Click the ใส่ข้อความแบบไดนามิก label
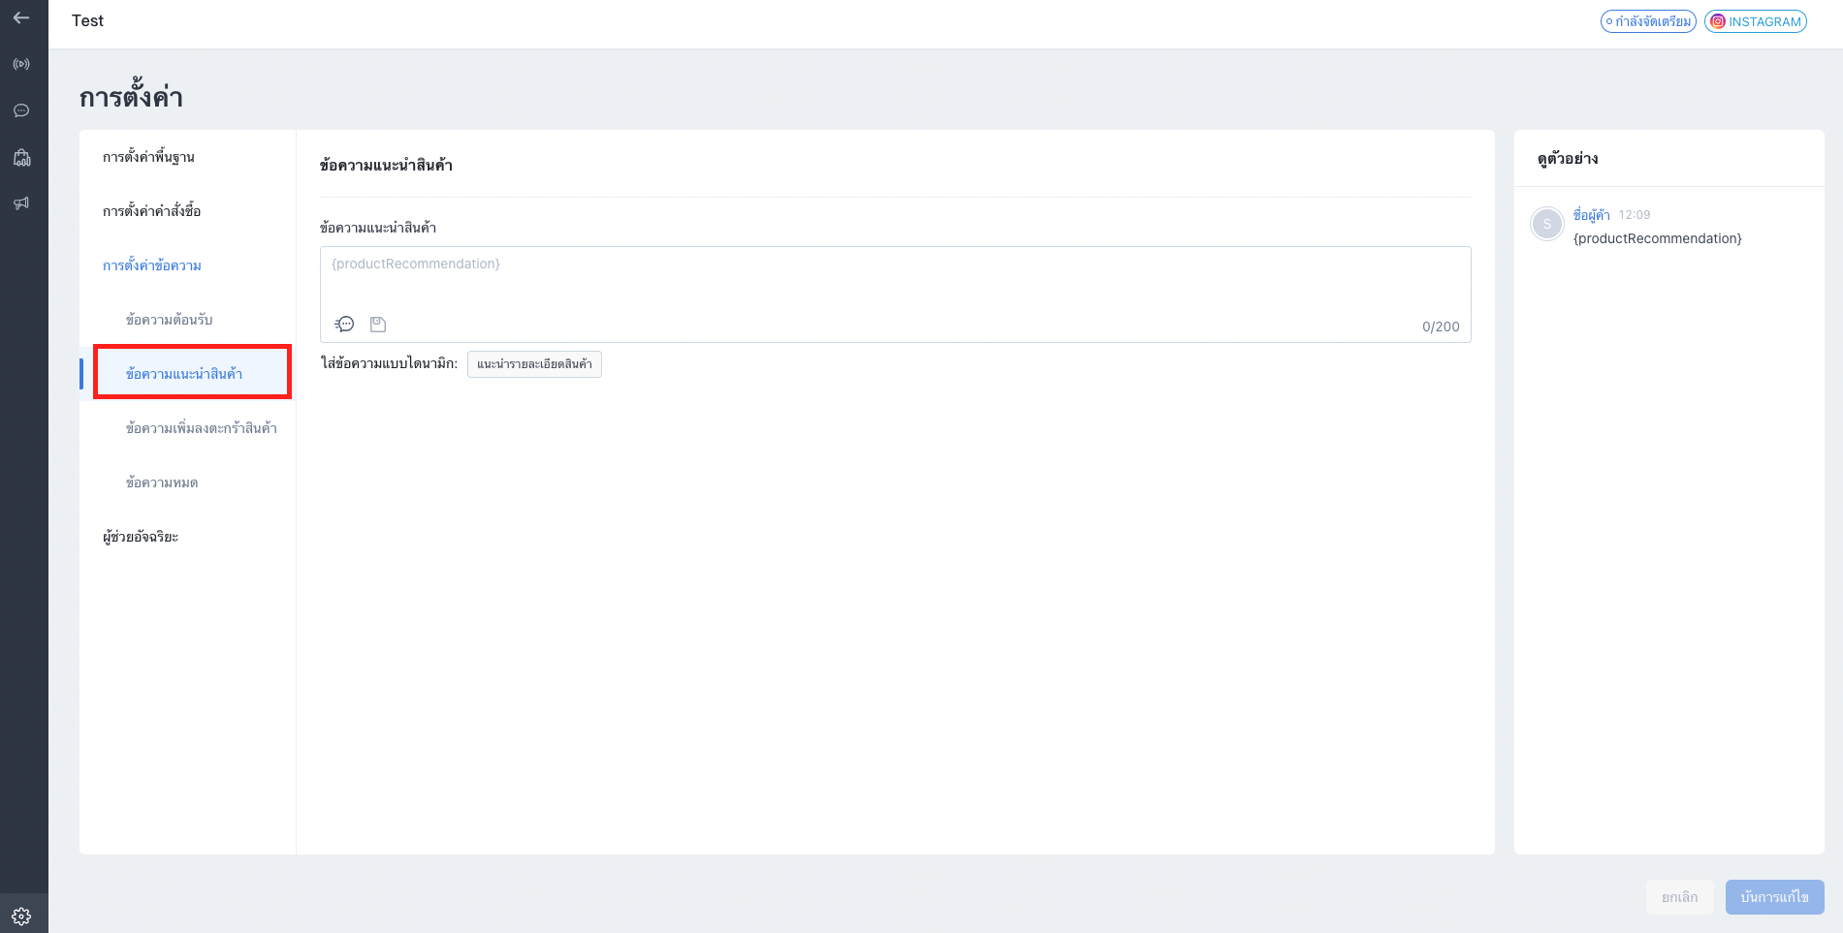1843x933 pixels. (389, 364)
